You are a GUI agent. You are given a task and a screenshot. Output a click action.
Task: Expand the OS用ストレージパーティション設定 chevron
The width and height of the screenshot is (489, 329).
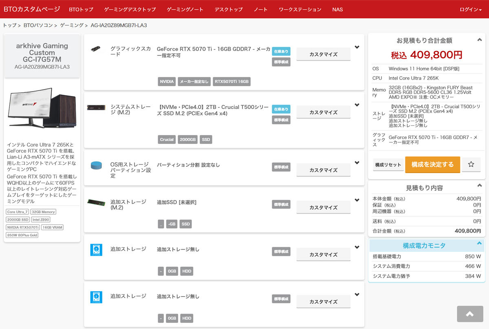(x=357, y=163)
